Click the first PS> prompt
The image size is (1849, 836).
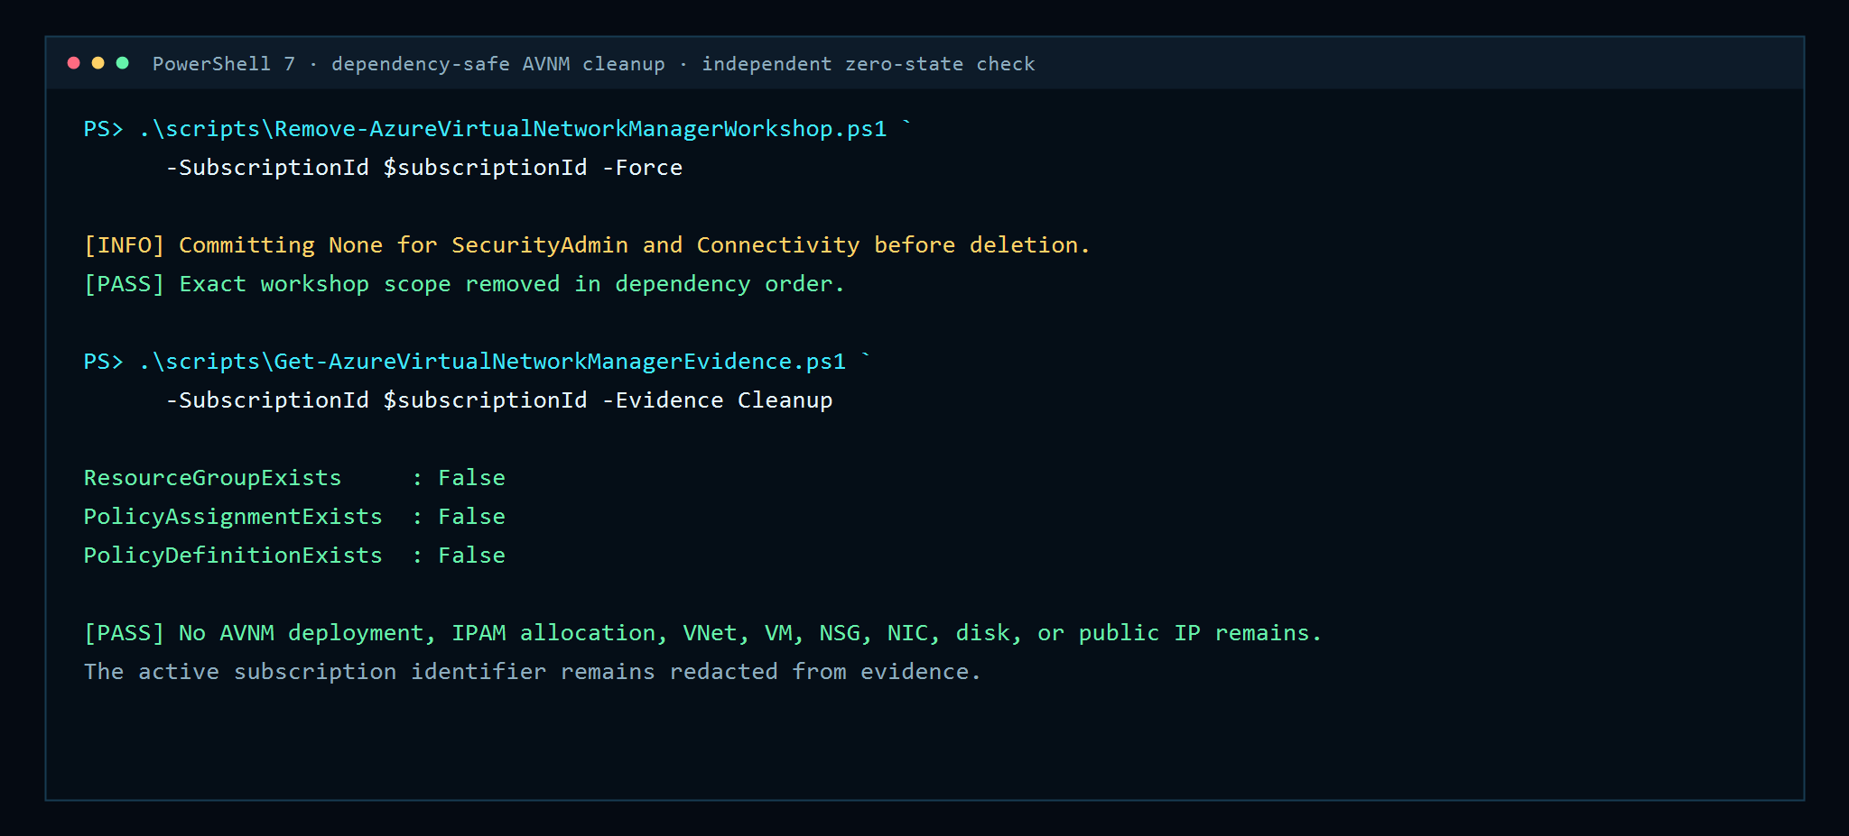pos(103,129)
